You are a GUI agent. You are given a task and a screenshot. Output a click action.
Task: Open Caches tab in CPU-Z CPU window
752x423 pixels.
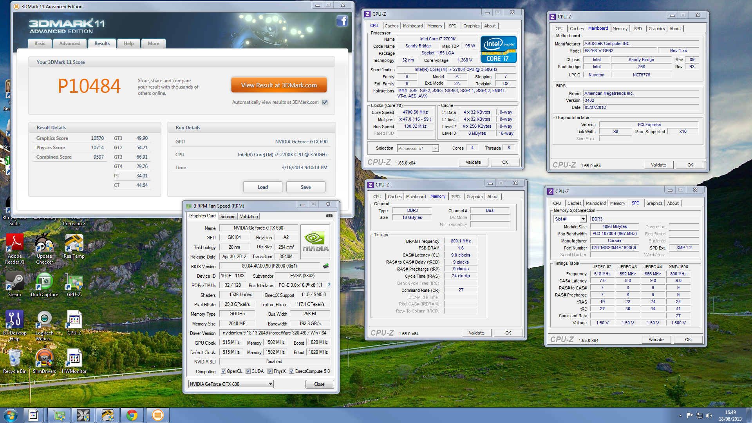click(391, 26)
